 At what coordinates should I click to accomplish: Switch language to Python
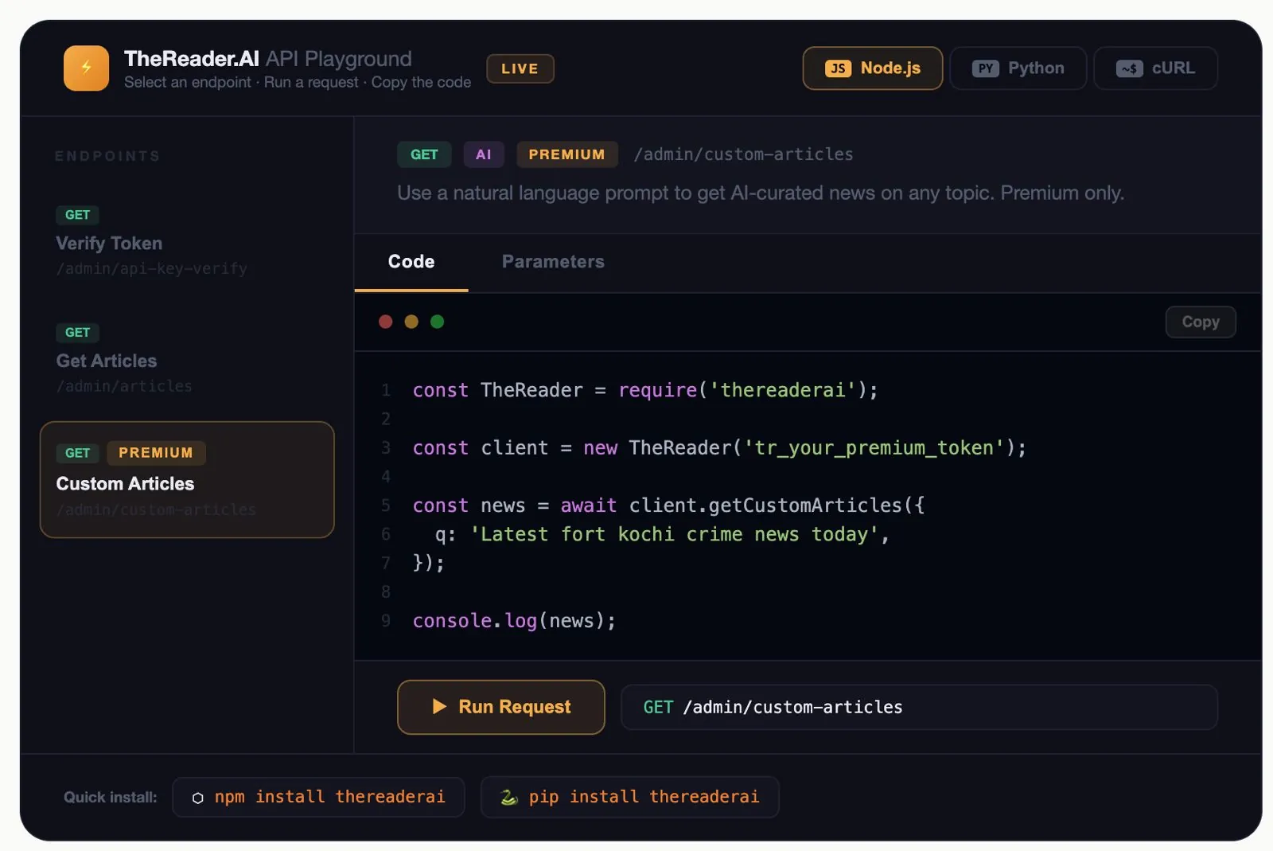point(1018,68)
